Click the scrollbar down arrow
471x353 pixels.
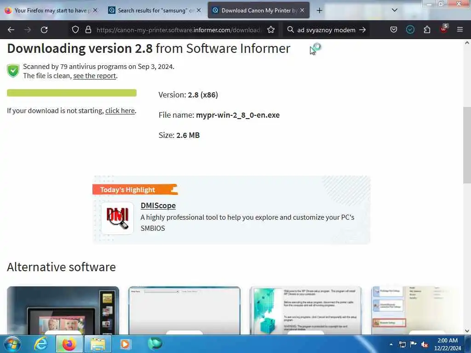(467, 331)
